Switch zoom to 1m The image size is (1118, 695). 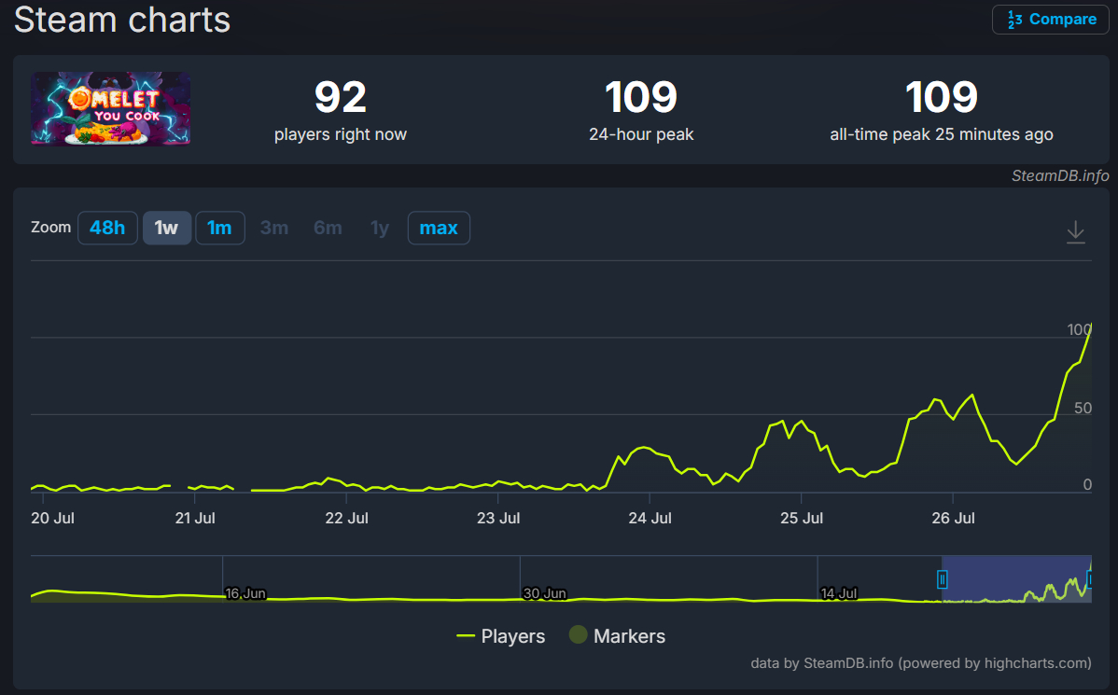tap(219, 228)
